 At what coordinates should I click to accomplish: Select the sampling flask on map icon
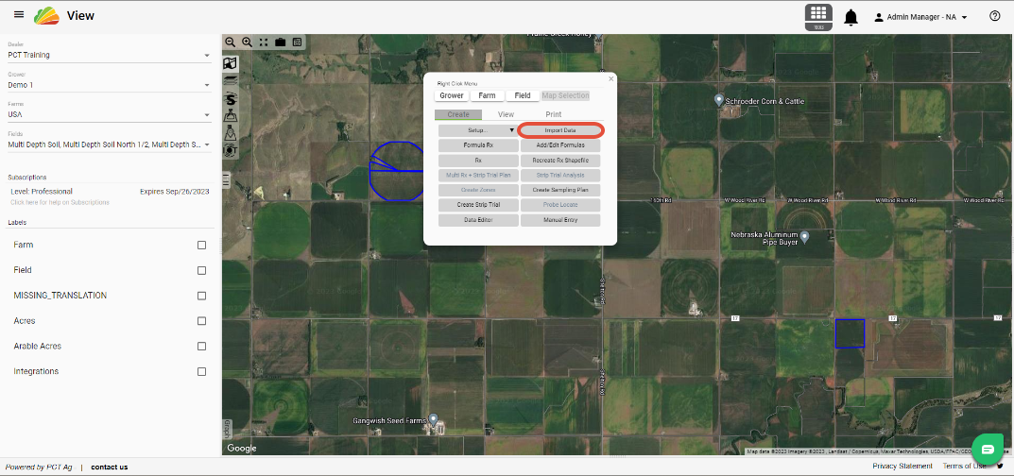(x=231, y=116)
